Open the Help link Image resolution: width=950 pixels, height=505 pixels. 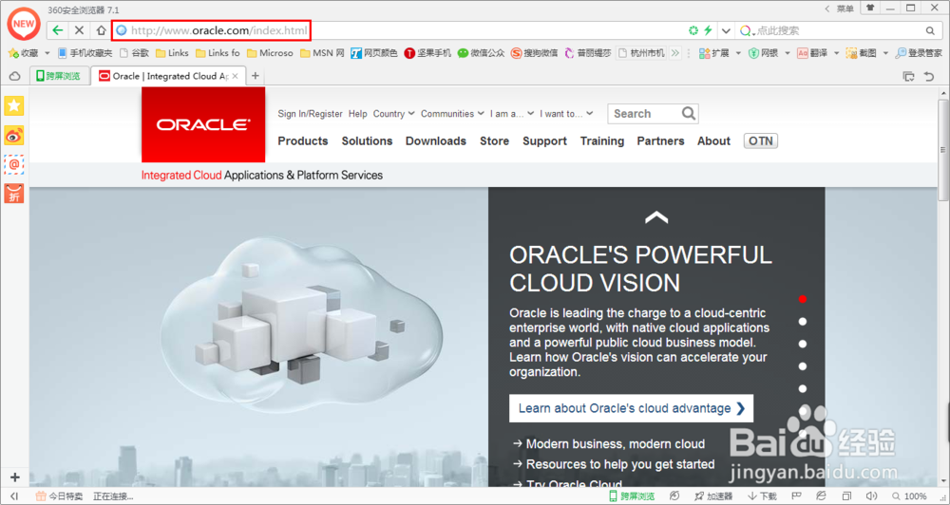pyautogui.click(x=357, y=113)
